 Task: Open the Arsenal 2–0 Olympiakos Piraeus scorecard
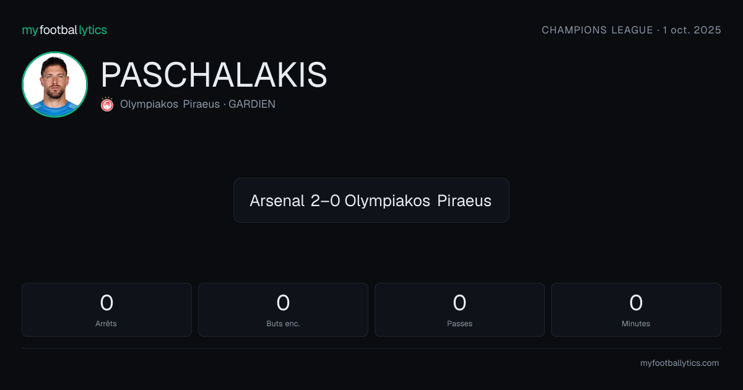coord(371,200)
